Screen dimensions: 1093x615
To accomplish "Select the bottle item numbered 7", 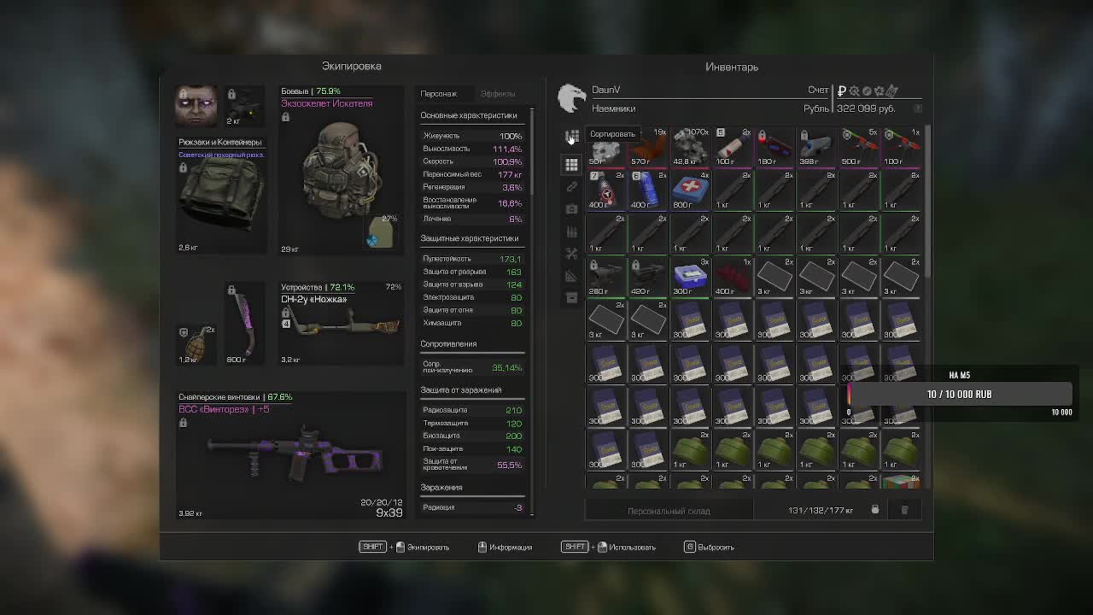I will 606,190.
